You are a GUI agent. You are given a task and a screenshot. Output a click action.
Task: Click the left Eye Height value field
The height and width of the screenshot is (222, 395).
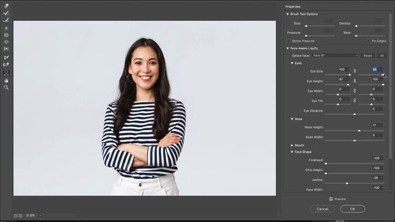tap(344, 80)
